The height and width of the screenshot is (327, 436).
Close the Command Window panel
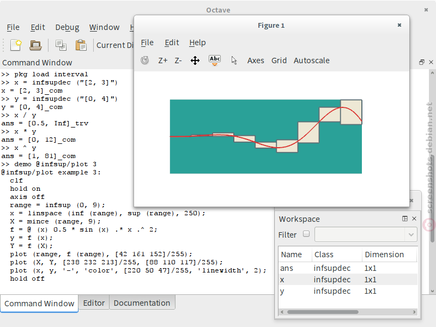click(x=431, y=62)
